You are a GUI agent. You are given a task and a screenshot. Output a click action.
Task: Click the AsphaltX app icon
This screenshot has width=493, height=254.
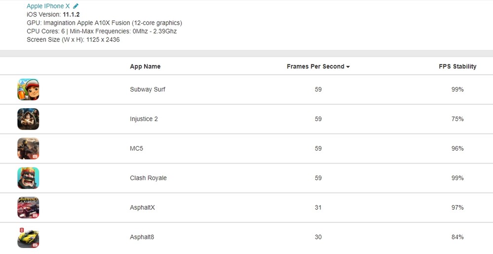click(28, 208)
